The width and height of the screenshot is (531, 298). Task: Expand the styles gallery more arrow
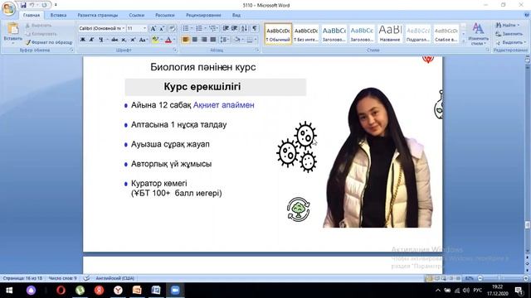464,41
